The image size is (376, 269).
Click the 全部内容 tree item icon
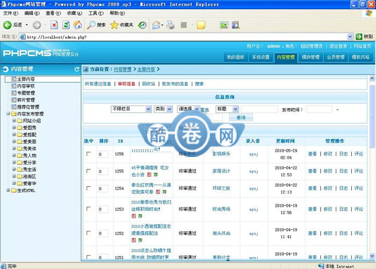pyautogui.click(x=13, y=79)
